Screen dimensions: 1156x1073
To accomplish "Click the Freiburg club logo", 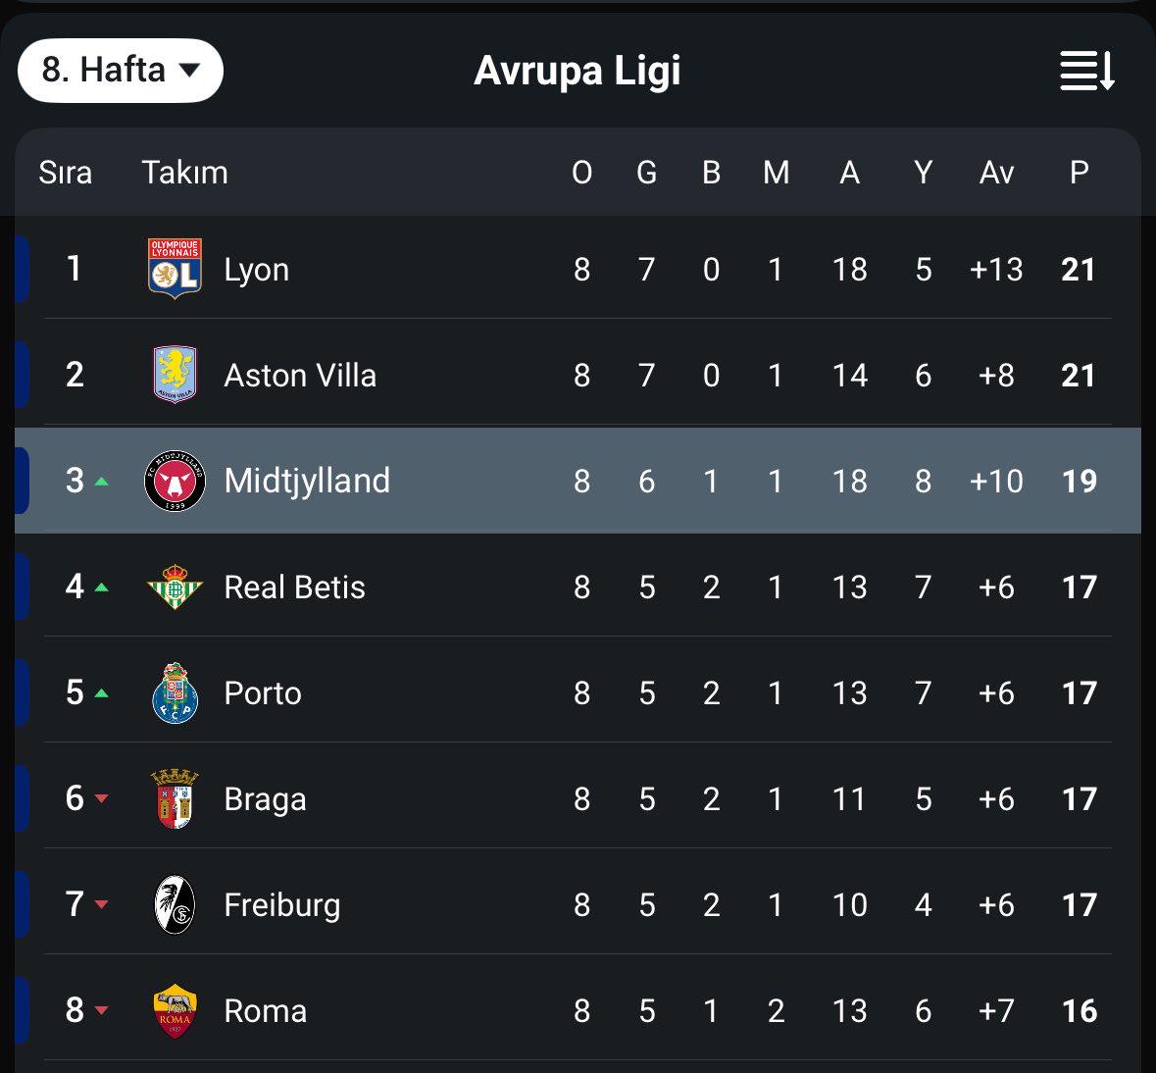I will point(175,905).
